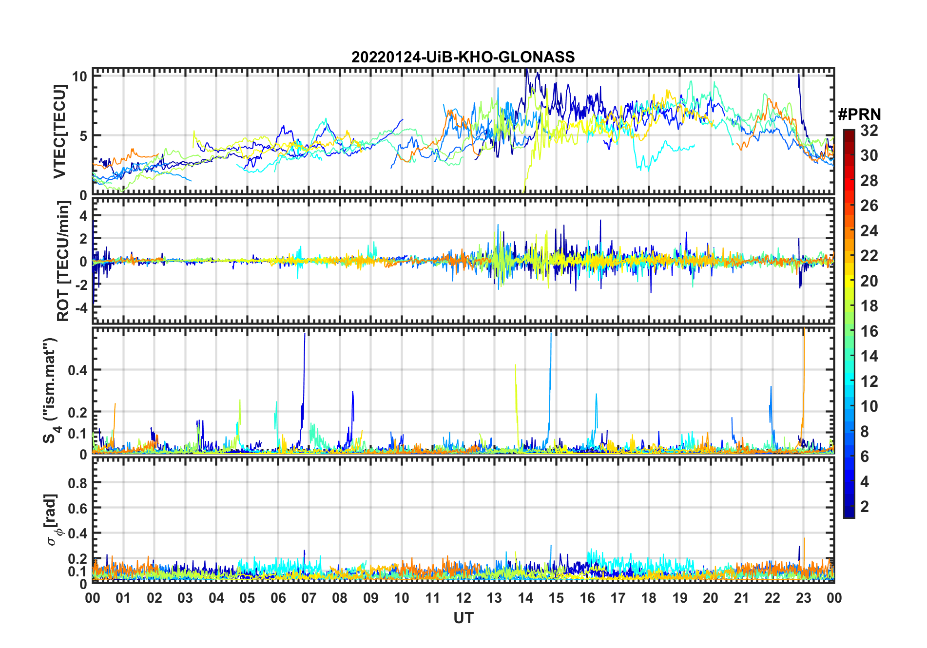Click sigma-phi axis tick label "0.6"
927x648 pixels.
(78, 508)
